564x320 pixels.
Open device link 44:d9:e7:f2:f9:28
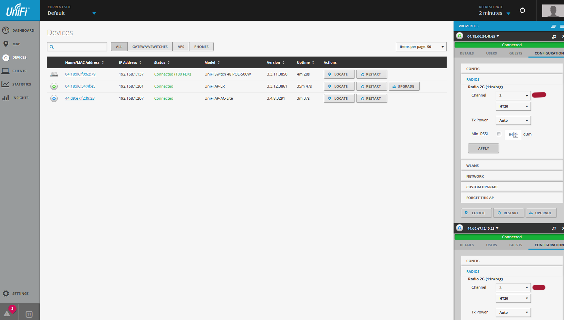[x=80, y=98]
